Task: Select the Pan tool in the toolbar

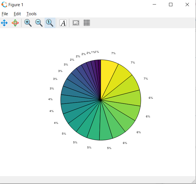Action: click(x=4, y=23)
